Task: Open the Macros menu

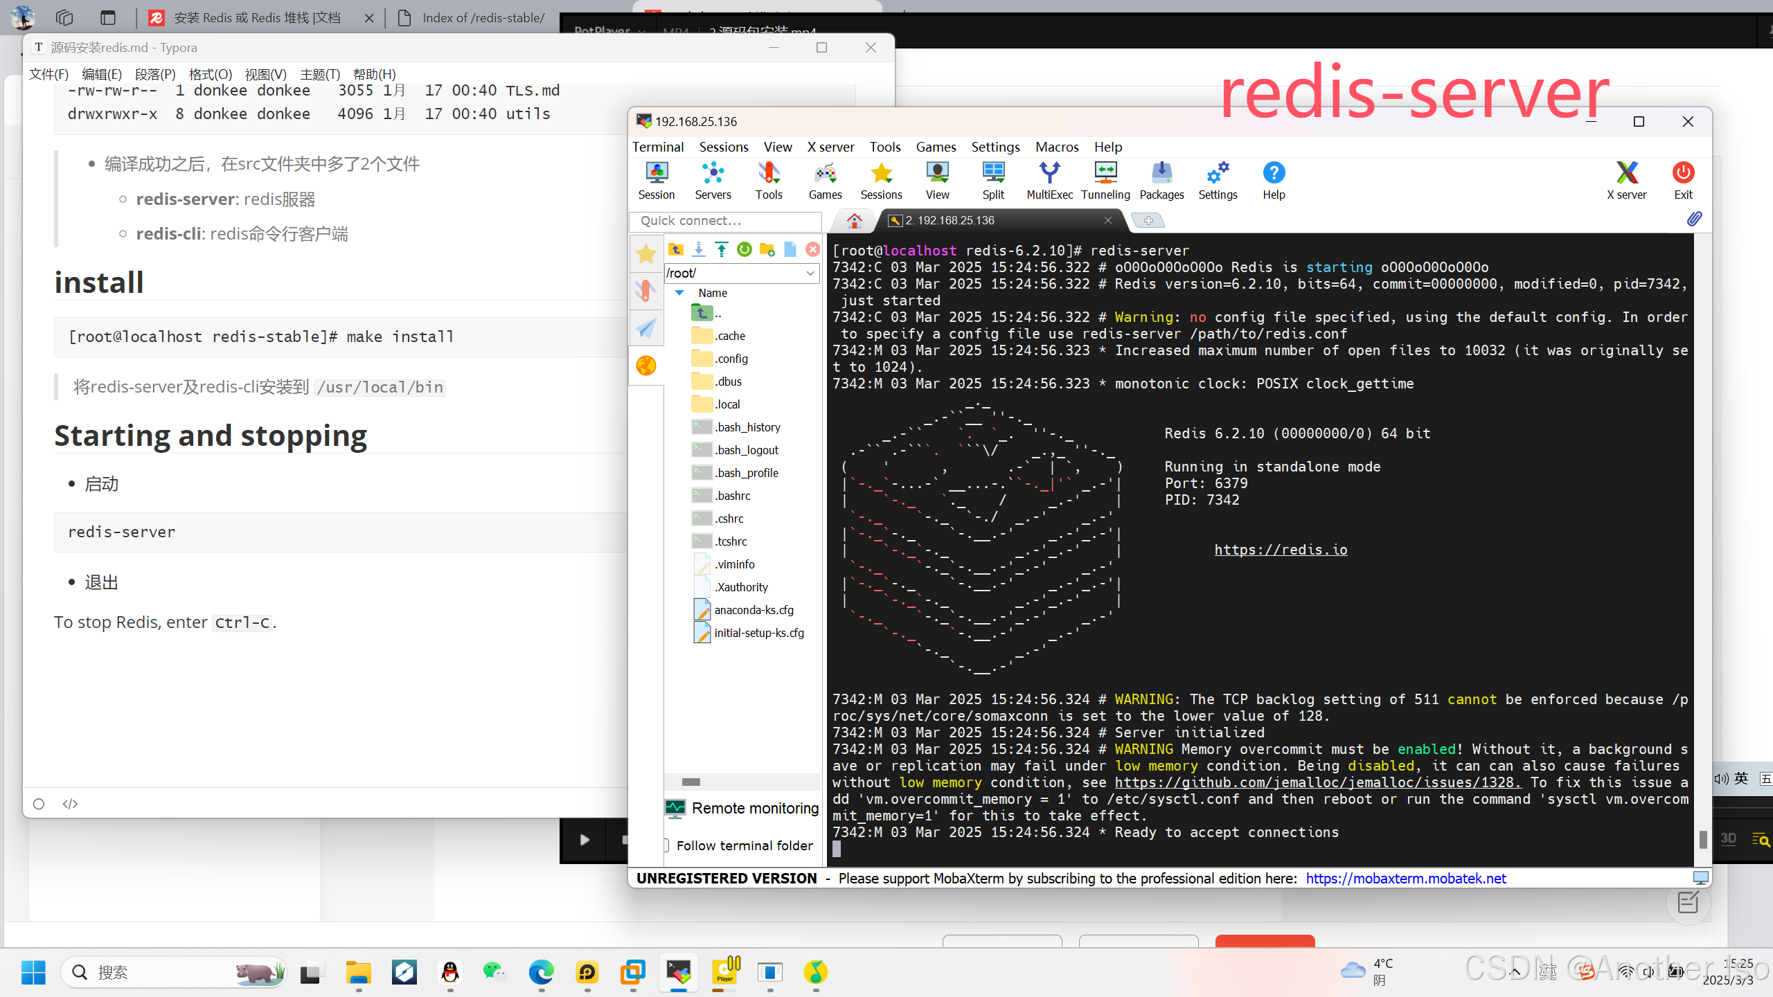Action: pos(1056,147)
